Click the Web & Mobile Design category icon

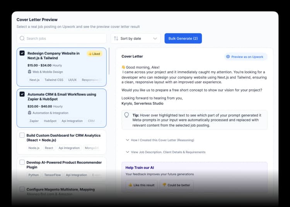(x=30, y=72)
